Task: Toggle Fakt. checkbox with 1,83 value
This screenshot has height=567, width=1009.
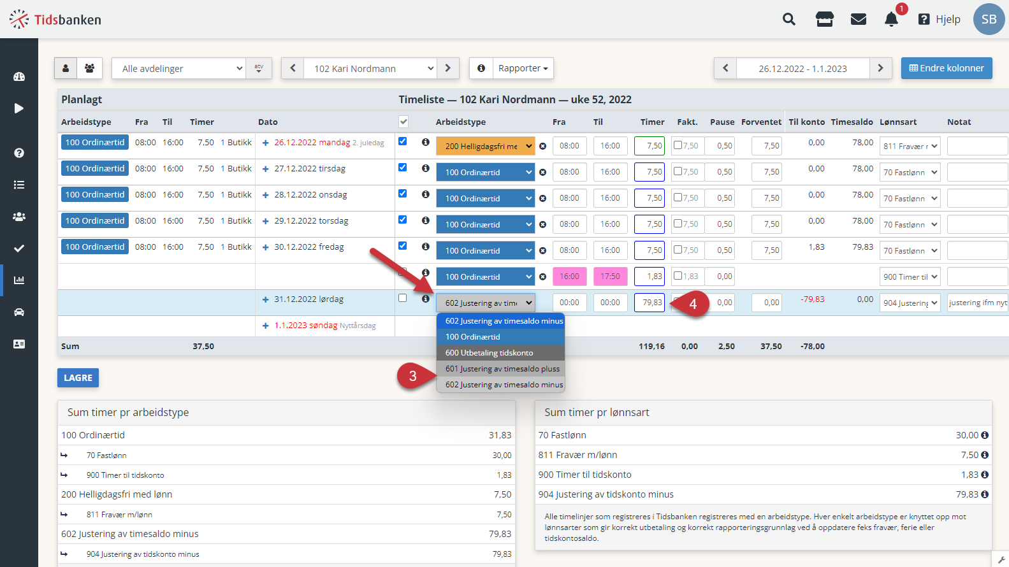Action: [x=678, y=276]
